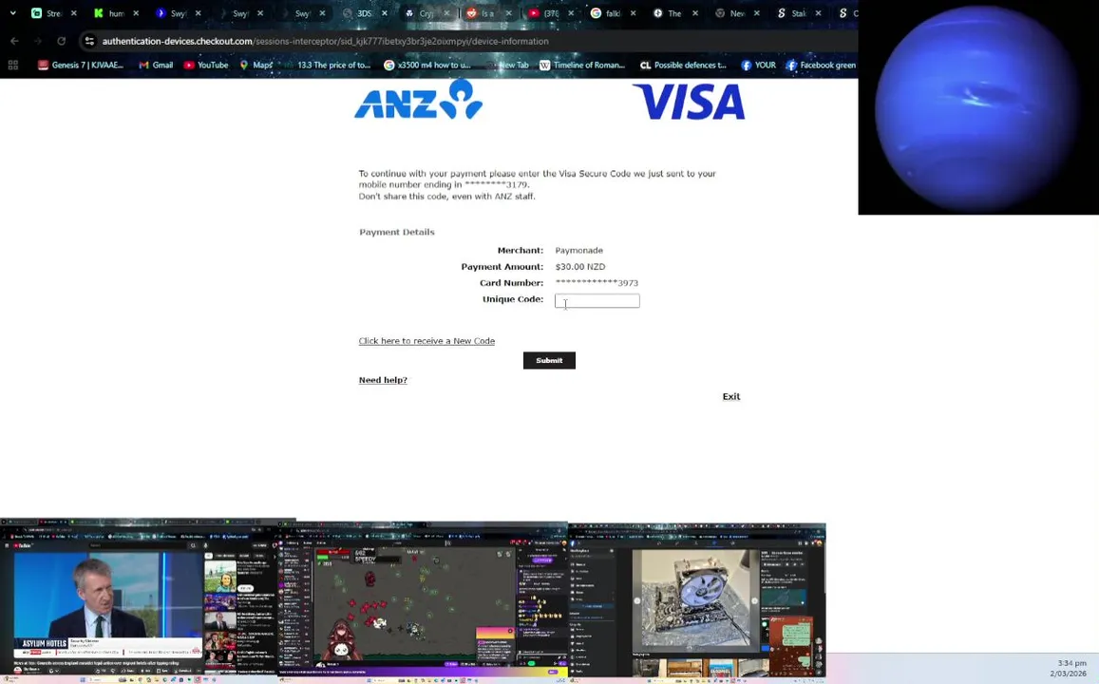The width and height of the screenshot is (1099, 684).
Task: Open 'Possible defences t...' bookmark
Action: pos(683,66)
